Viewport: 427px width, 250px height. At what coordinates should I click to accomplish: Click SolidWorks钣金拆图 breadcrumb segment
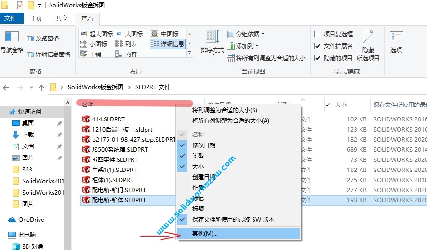[95, 87]
